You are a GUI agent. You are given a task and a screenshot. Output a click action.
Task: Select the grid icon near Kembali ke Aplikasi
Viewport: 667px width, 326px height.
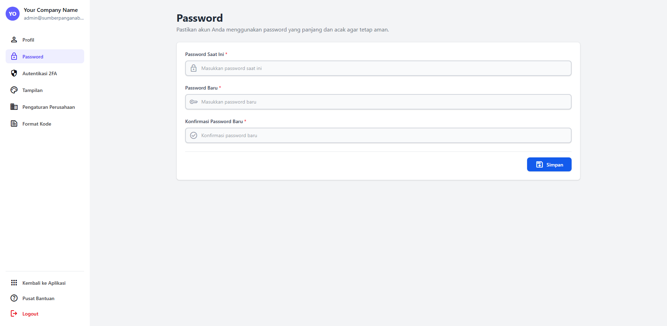(14, 283)
